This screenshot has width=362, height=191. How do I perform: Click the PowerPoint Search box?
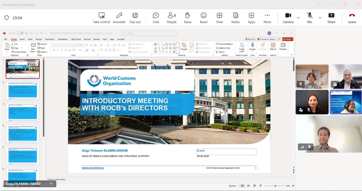(149, 33)
